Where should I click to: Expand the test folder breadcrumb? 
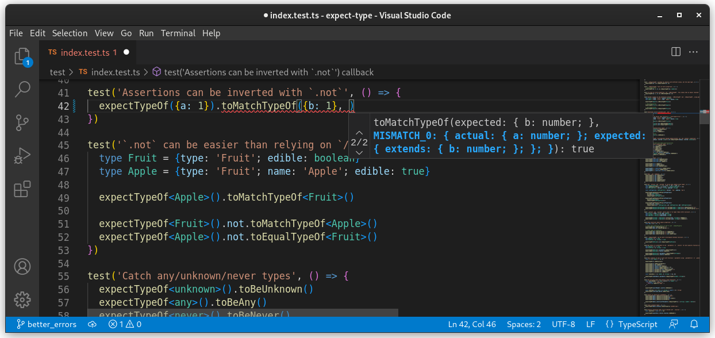57,72
